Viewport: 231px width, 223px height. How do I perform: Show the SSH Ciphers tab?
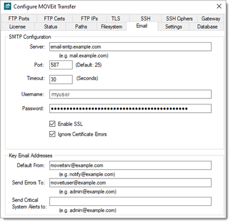pos(179,18)
